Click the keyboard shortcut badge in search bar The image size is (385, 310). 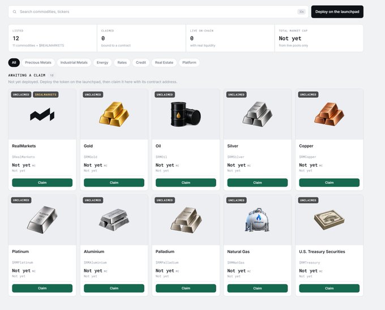(301, 12)
